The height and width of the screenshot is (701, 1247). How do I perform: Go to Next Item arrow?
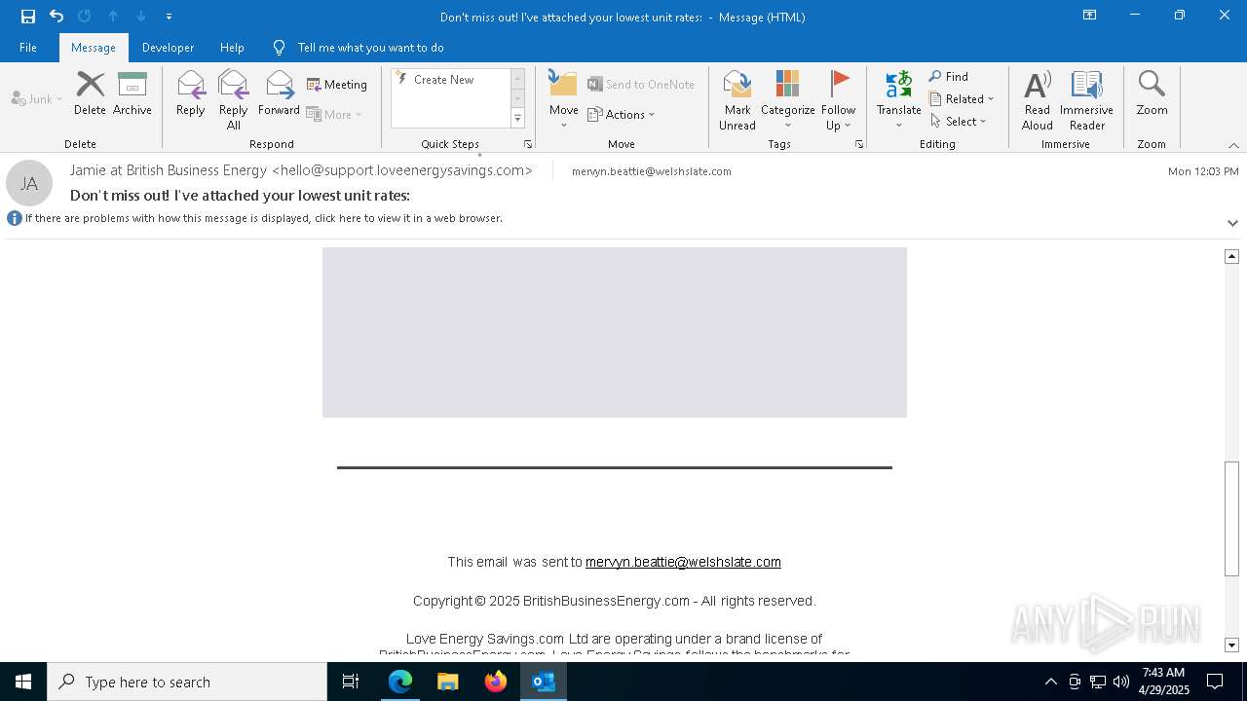click(x=141, y=17)
